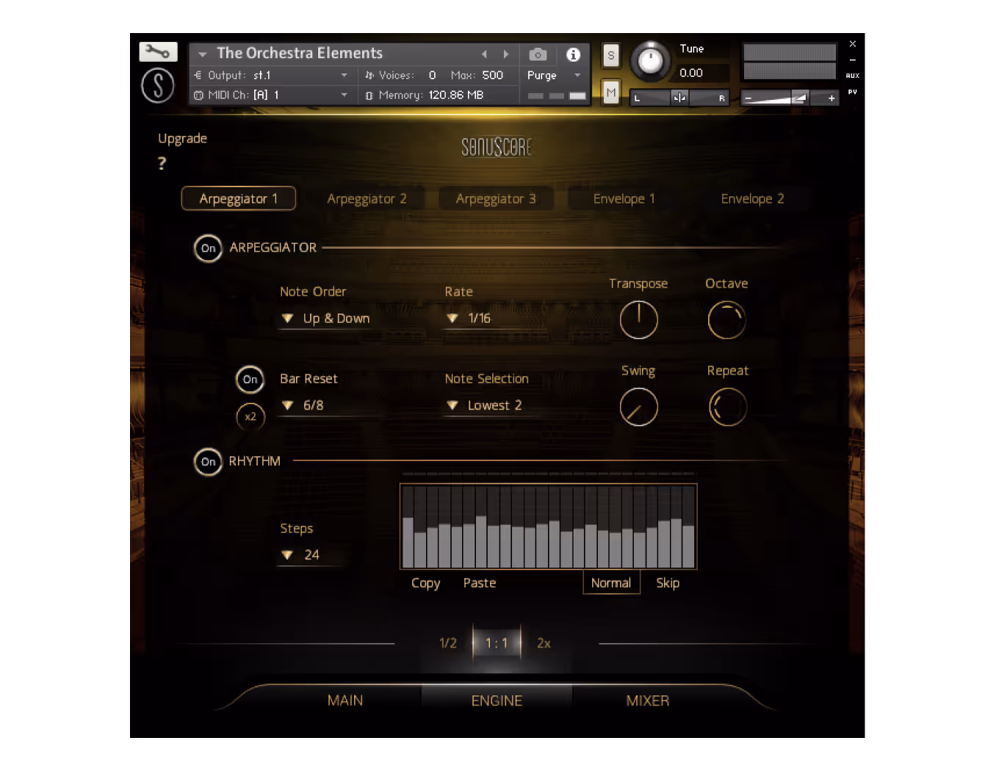Image resolution: width=996 pixels, height=771 pixels.
Task: Click the volume minus icon
Action: pyautogui.click(x=748, y=98)
